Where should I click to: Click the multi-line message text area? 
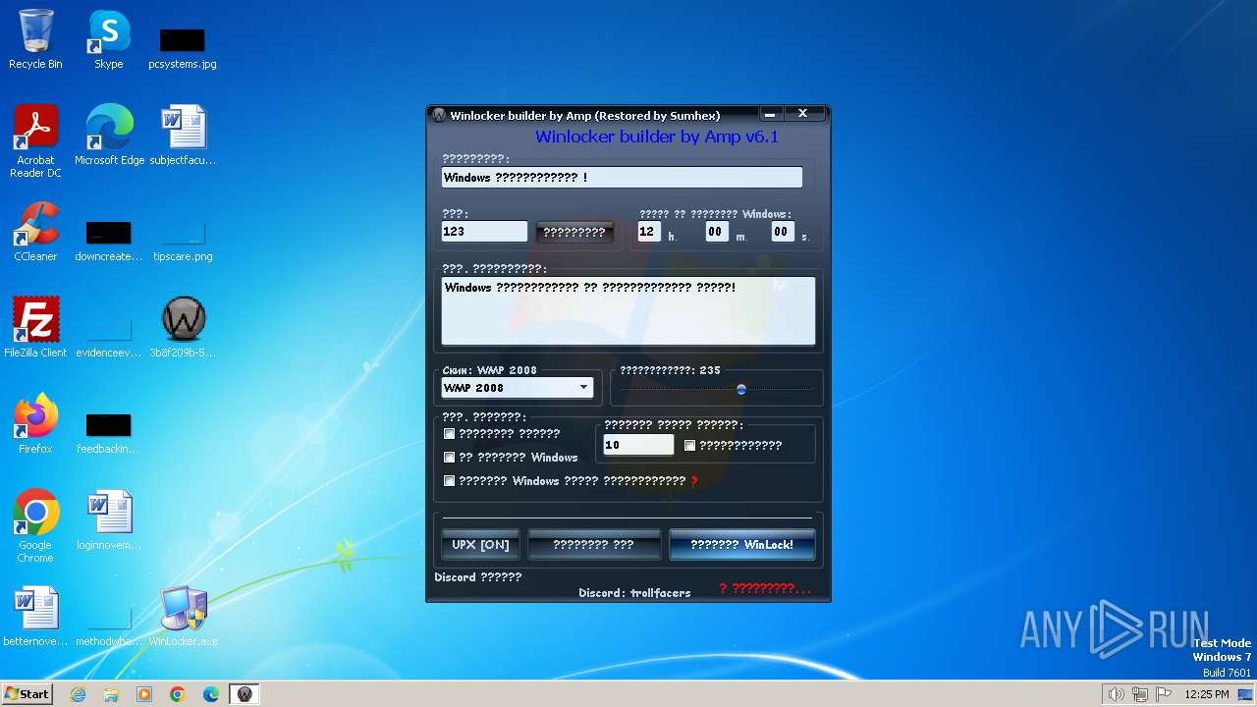628,310
